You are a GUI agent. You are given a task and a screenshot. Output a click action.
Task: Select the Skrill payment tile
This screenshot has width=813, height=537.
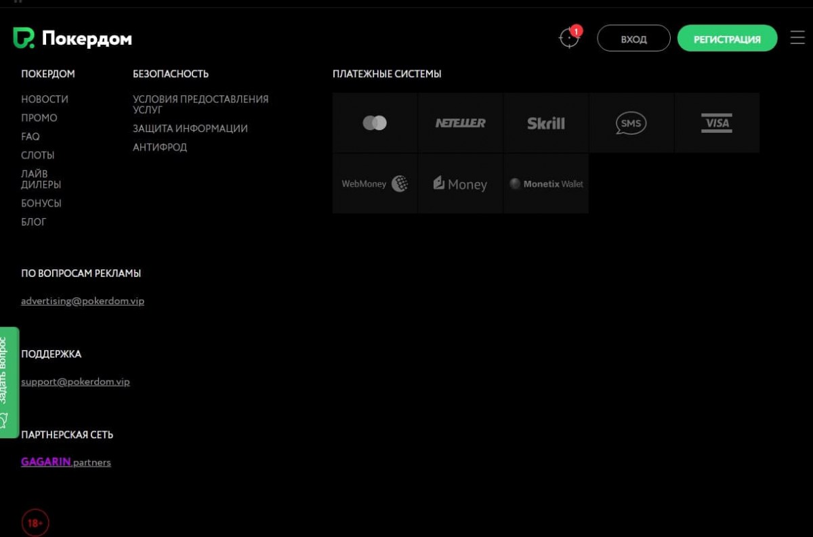[x=545, y=123]
